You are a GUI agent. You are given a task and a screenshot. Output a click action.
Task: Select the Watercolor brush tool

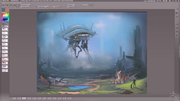5,56
